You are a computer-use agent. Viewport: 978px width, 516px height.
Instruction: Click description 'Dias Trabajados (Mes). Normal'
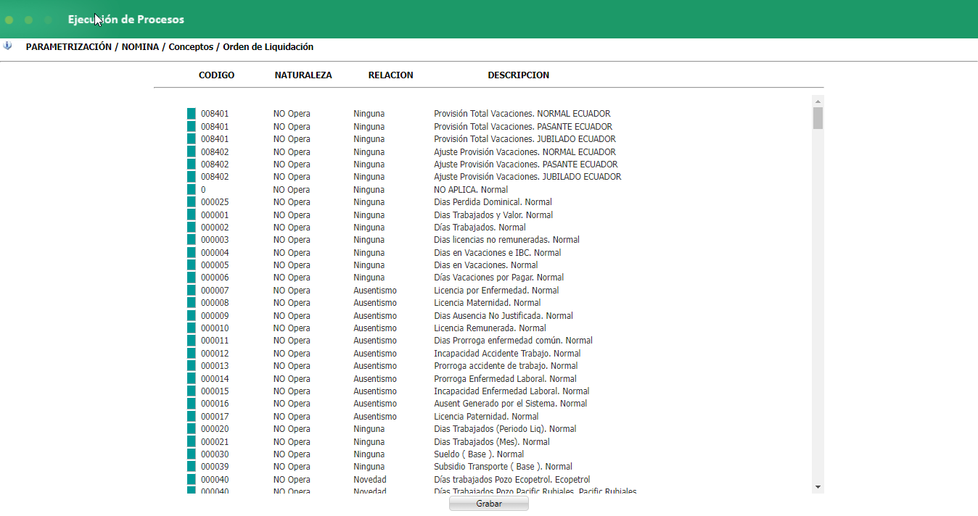click(492, 442)
